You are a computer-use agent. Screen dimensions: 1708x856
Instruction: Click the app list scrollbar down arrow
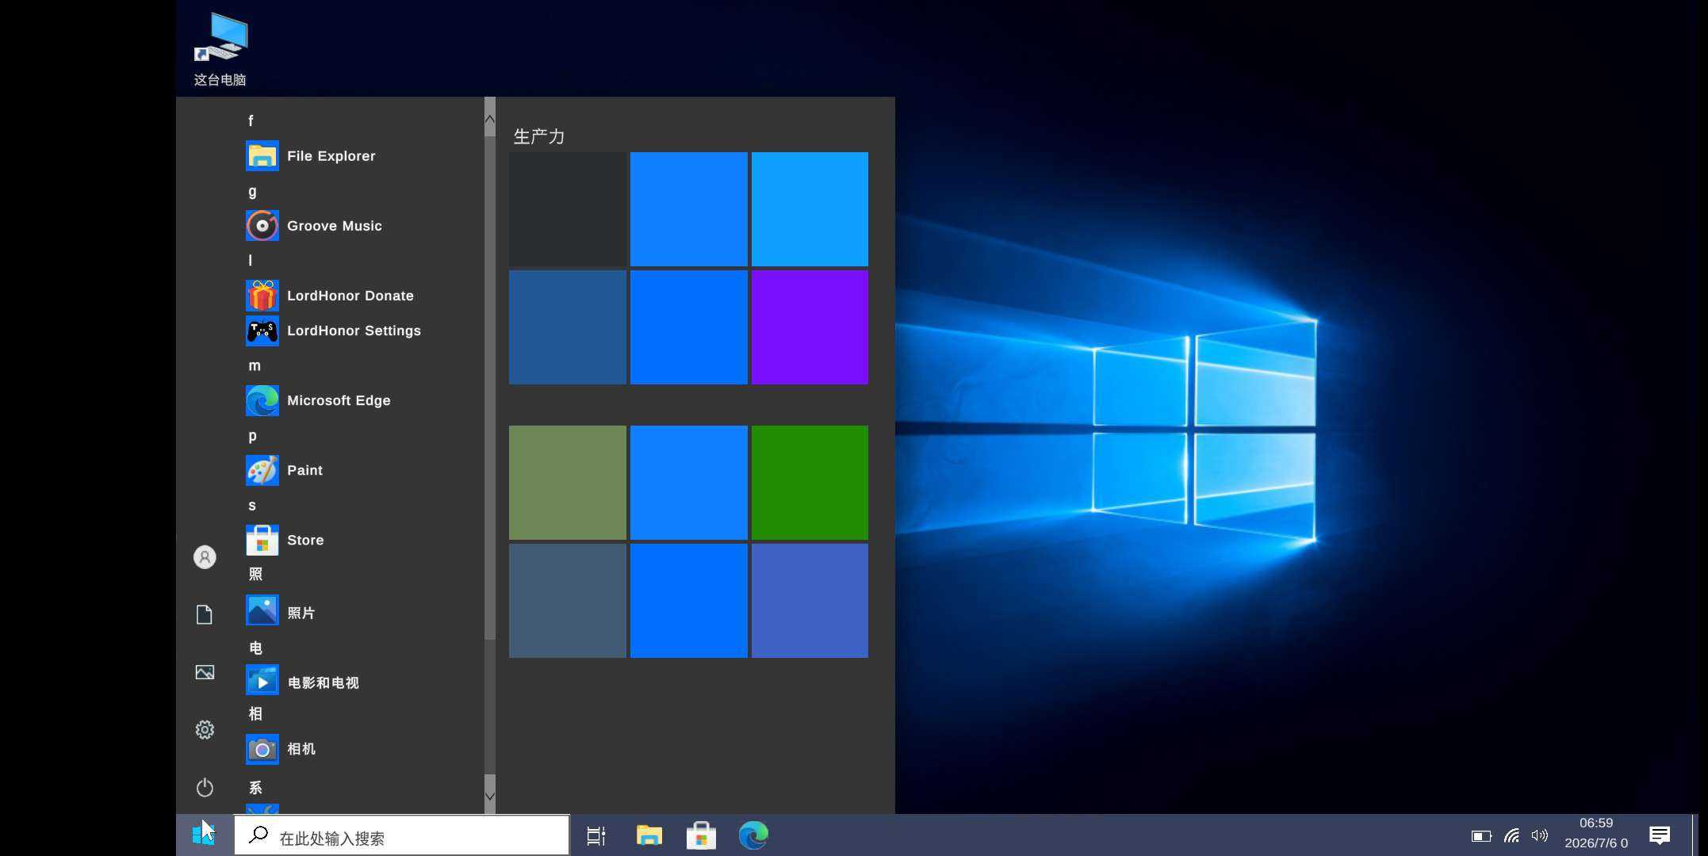coord(490,797)
